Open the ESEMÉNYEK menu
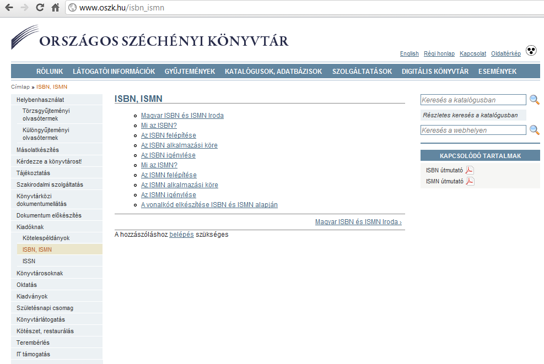The image size is (544, 364). [x=497, y=72]
